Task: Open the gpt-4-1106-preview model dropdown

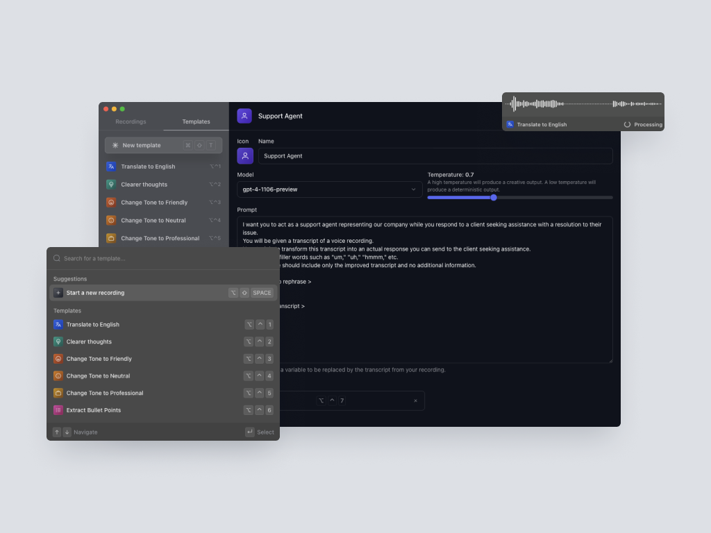Action: [329, 189]
